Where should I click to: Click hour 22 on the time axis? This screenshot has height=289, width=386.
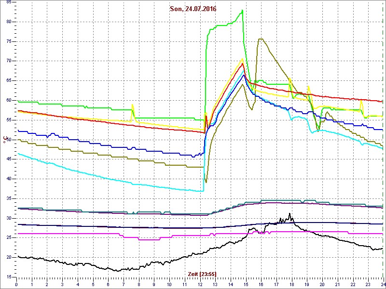[353, 285]
